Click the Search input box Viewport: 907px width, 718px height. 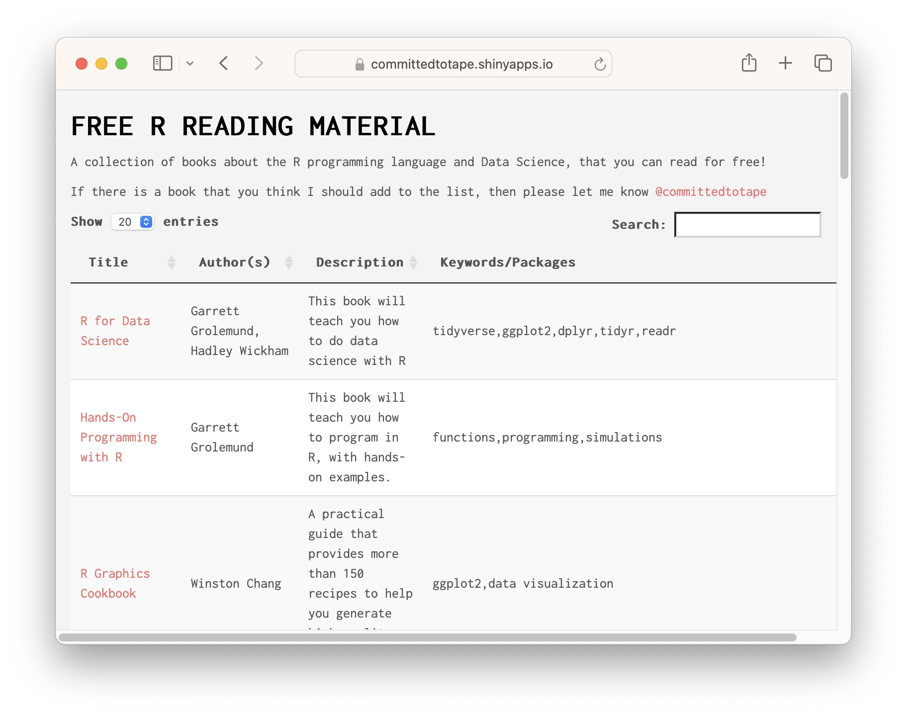pyautogui.click(x=747, y=225)
